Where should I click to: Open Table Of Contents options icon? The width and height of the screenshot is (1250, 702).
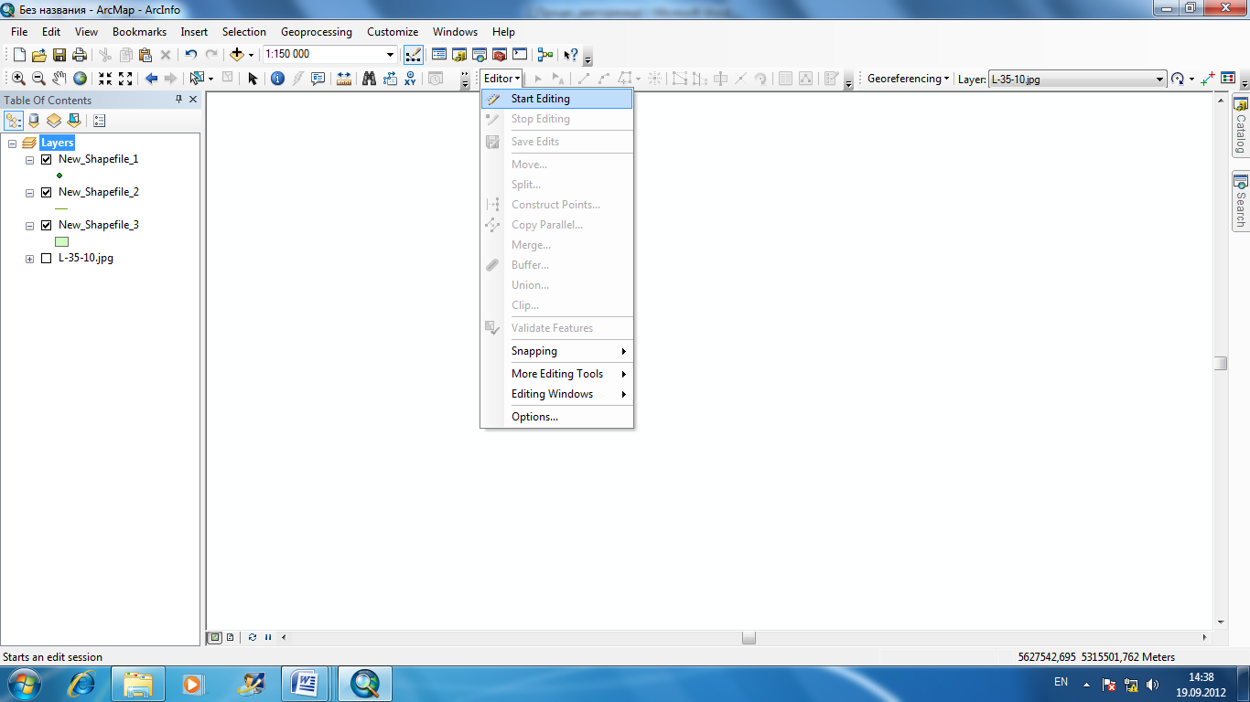pyautogui.click(x=99, y=120)
